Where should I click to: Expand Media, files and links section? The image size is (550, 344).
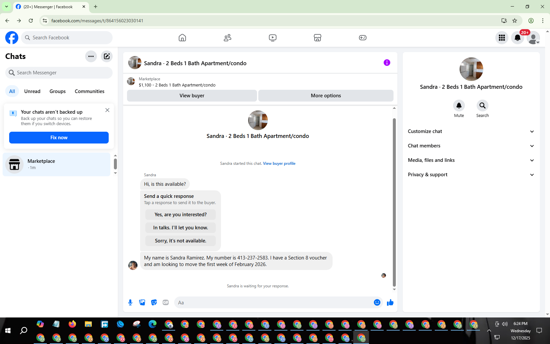pos(471,160)
